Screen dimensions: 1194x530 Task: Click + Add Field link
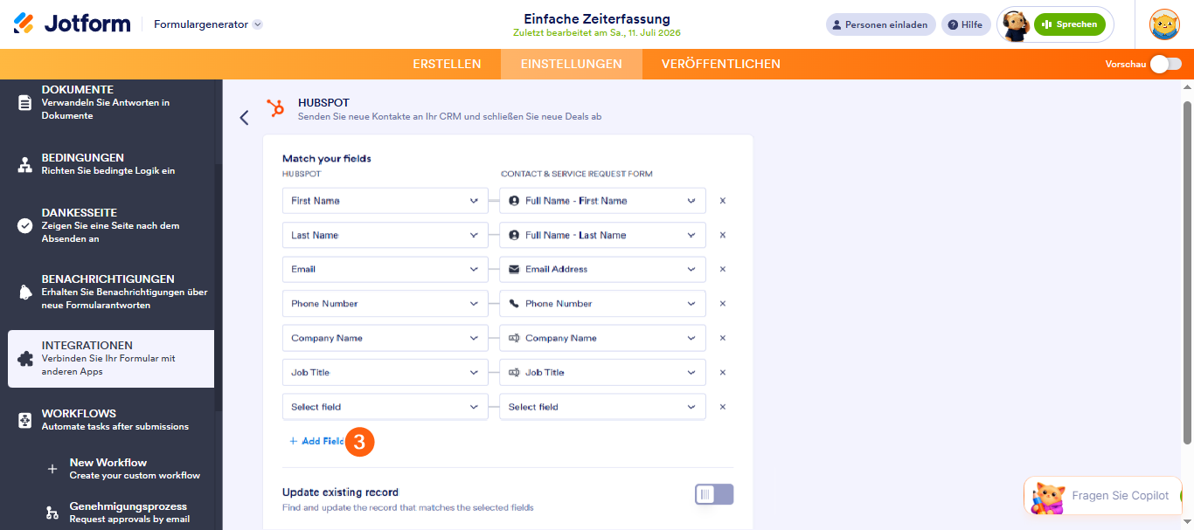tap(317, 442)
